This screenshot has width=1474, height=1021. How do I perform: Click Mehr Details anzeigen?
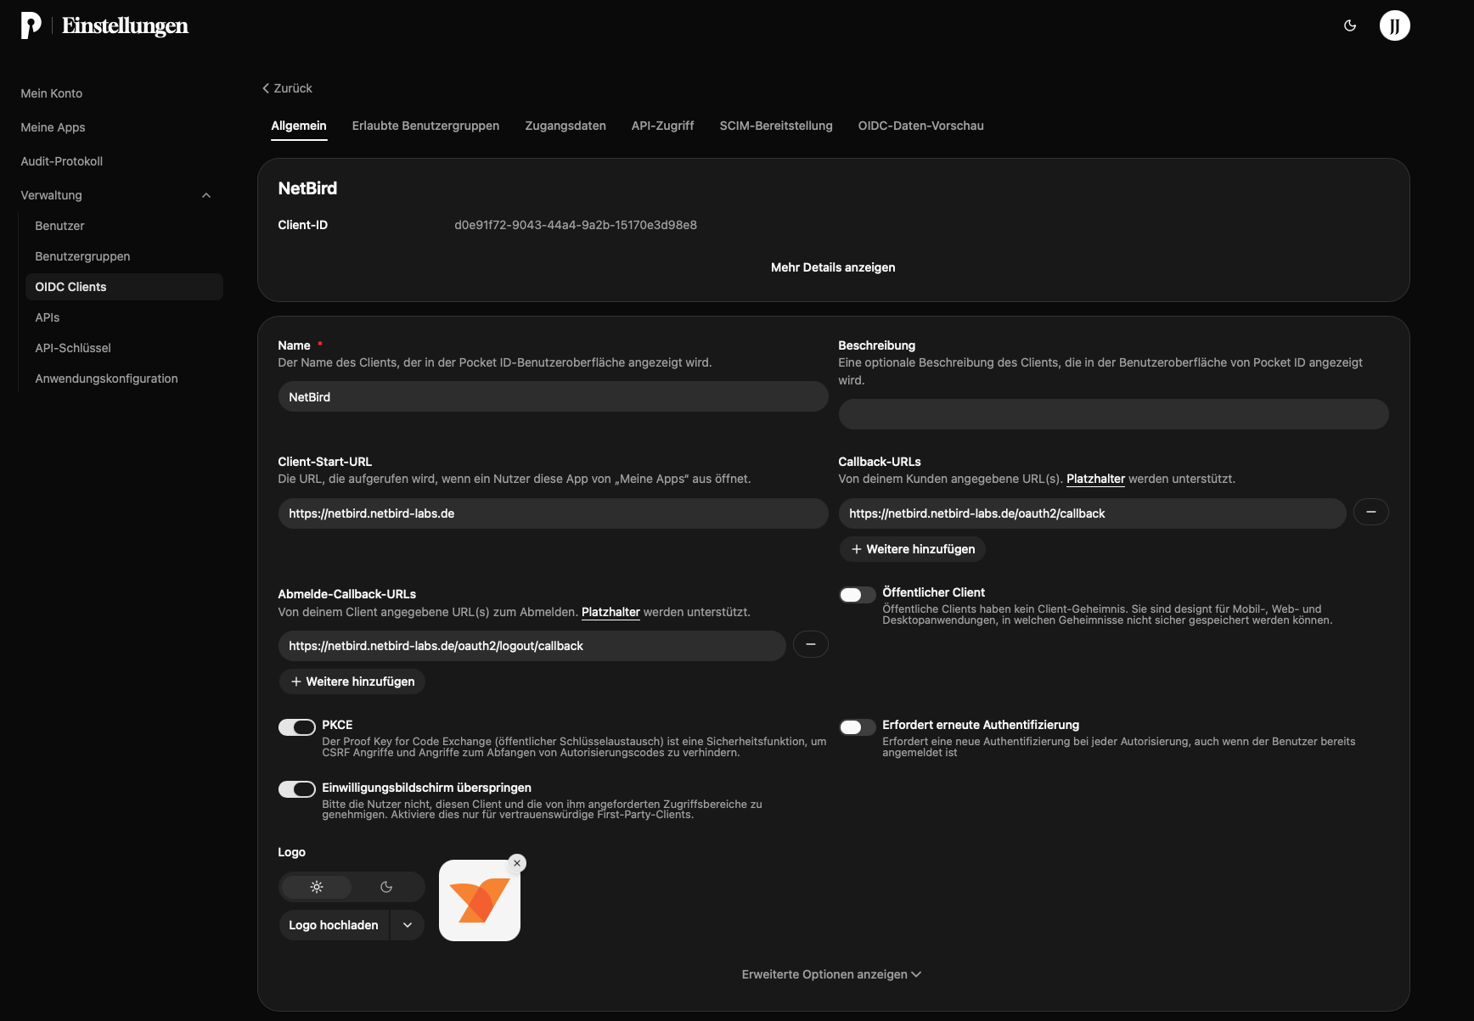[833, 267]
